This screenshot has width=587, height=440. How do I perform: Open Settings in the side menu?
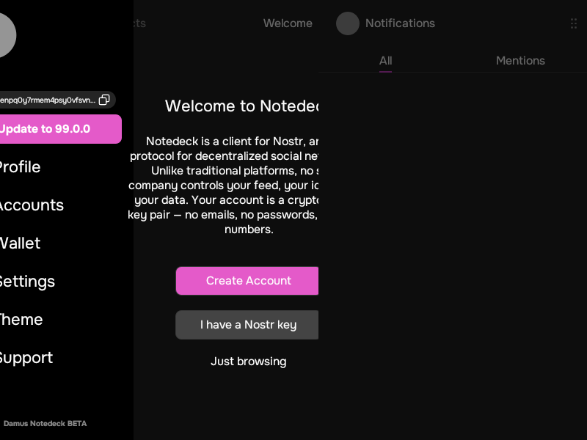click(26, 282)
